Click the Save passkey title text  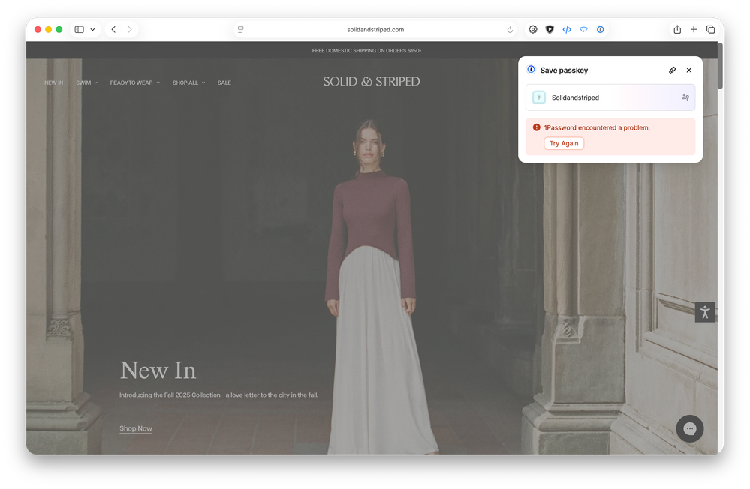point(564,70)
